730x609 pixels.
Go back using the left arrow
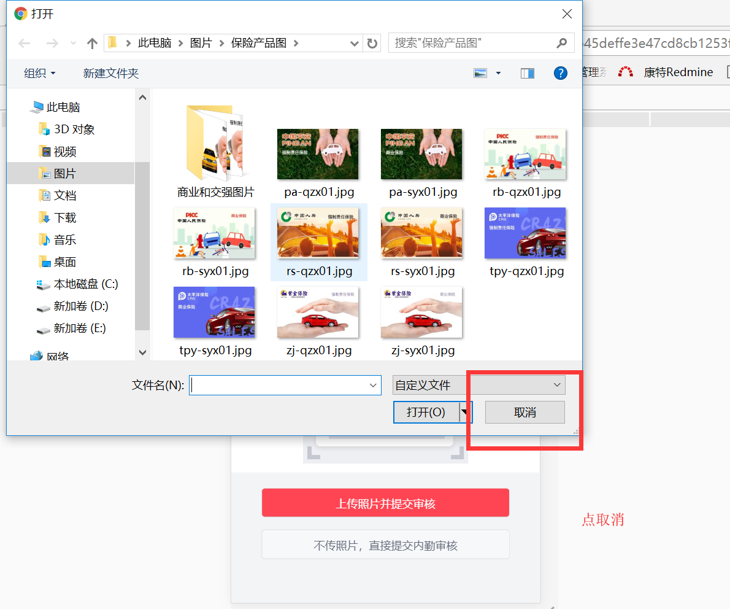coord(25,44)
